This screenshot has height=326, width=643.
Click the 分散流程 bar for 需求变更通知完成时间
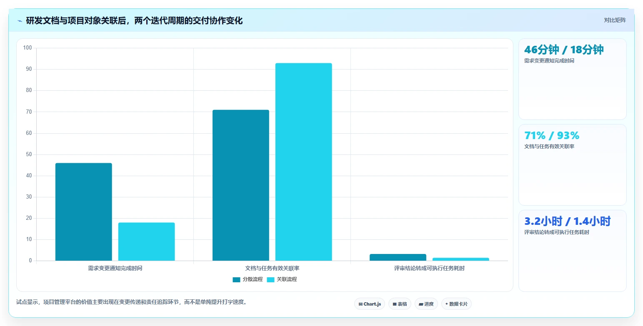[x=84, y=212]
